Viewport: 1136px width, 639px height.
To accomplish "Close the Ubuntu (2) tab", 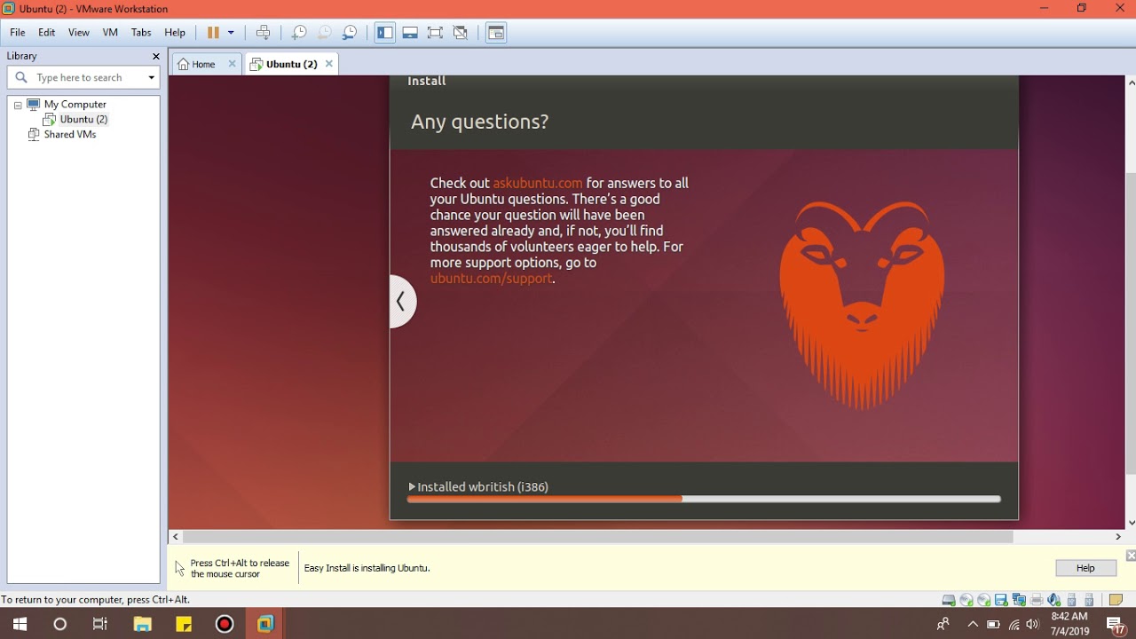I will pyautogui.click(x=329, y=64).
